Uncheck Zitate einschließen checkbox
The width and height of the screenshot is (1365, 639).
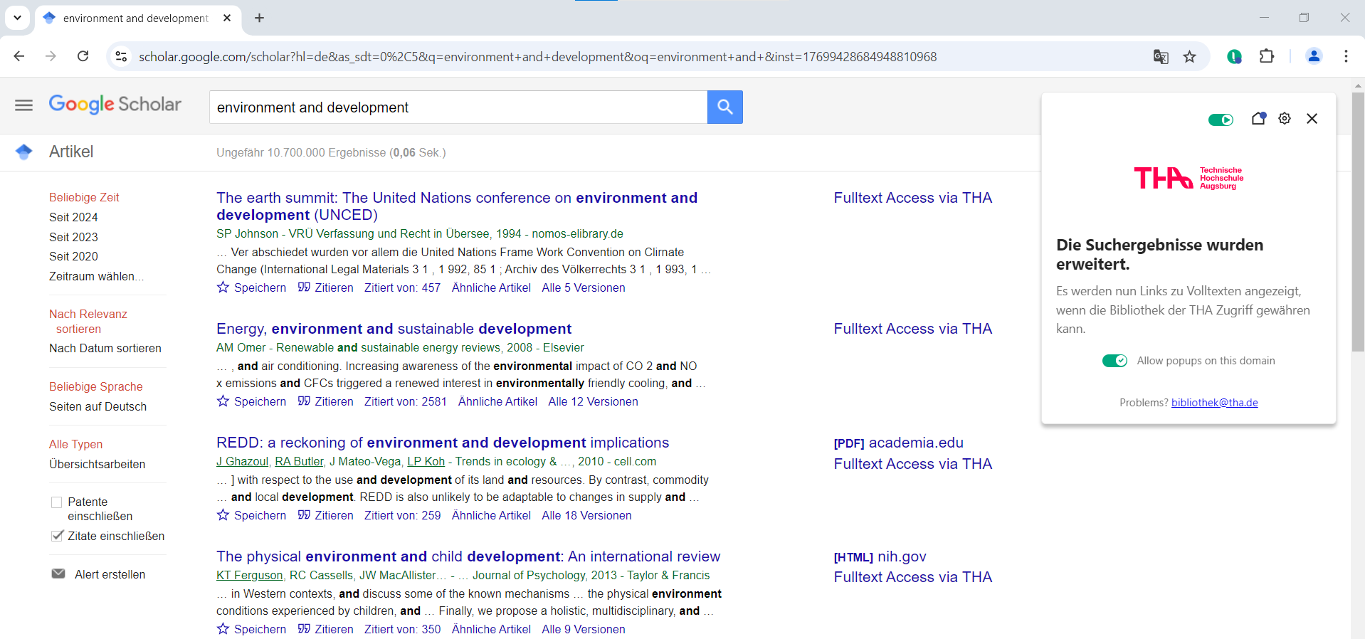point(57,536)
